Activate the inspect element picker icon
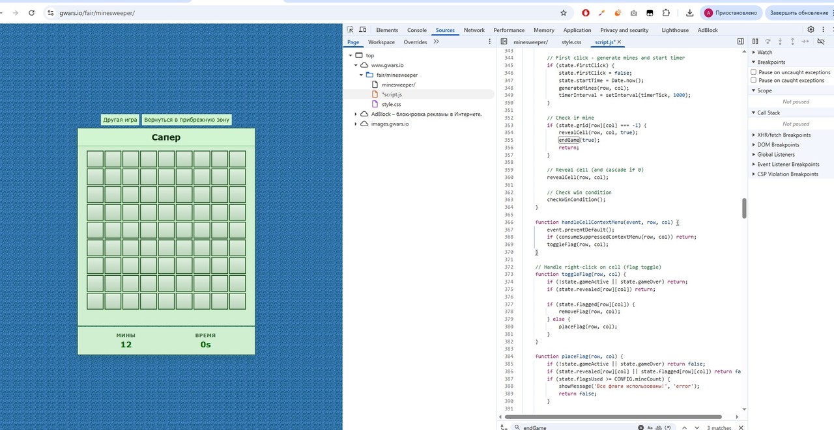 pyautogui.click(x=350, y=30)
